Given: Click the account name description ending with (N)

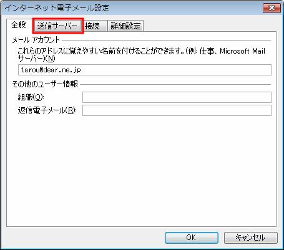Looking at the screenshot, I should point(142,55).
